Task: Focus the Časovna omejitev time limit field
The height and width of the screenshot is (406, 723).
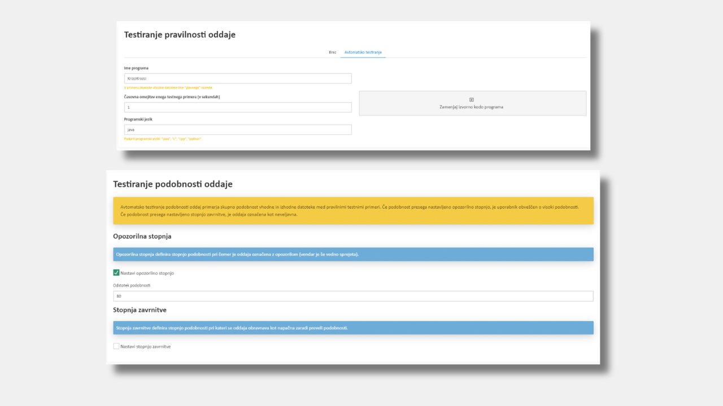Action: [238, 107]
